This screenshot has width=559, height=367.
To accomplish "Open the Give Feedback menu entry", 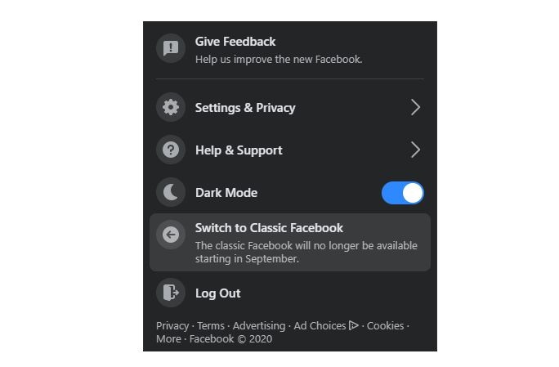I will [x=290, y=49].
